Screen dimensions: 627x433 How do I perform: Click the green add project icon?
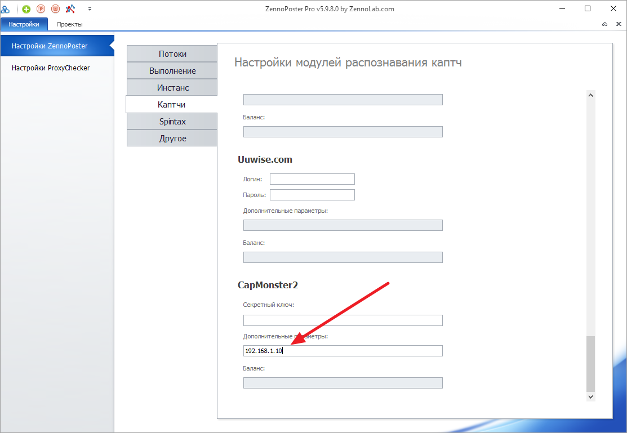[26, 9]
